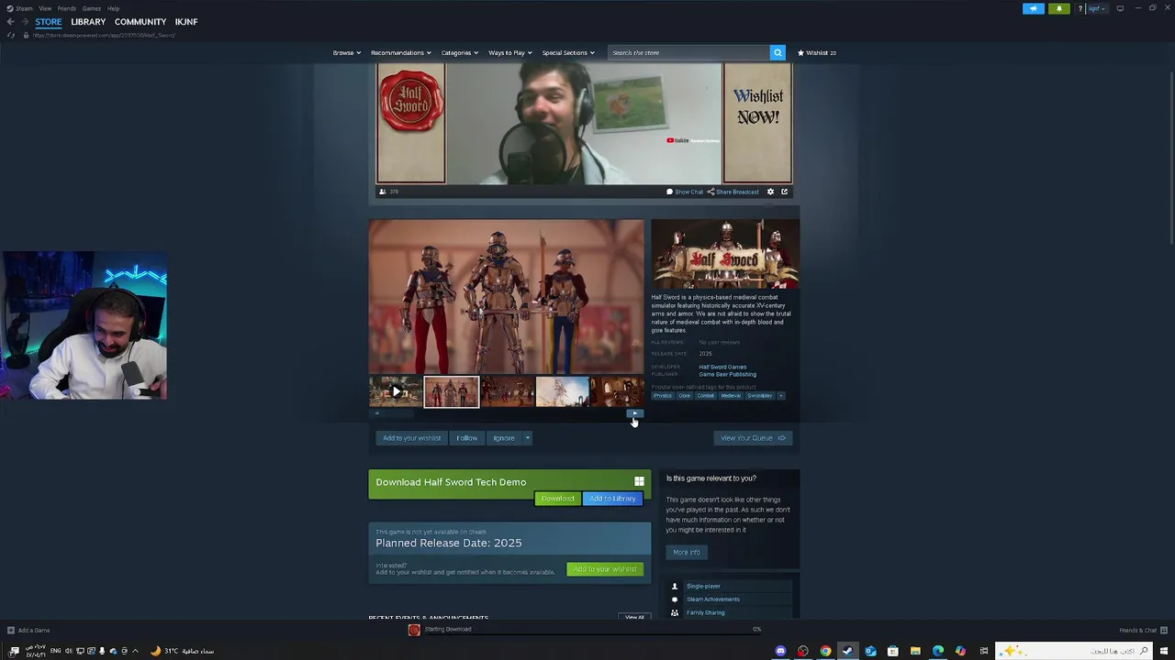1175x660 pixels.
Task: Switch to the LIBRARY tab
Action: click(x=88, y=21)
